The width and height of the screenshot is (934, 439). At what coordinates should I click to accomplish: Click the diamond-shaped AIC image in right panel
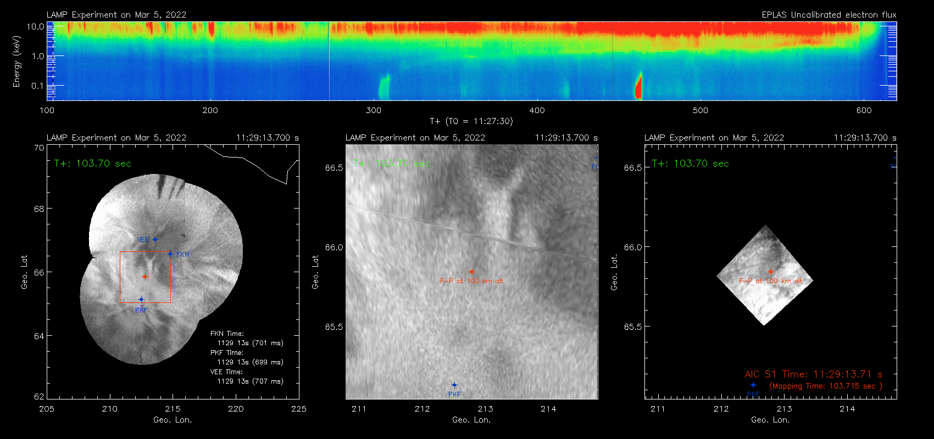point(765,275)
